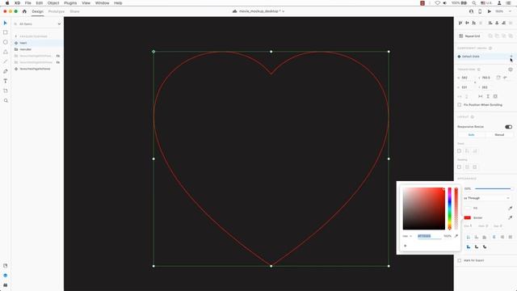Save color swatch with plus icon
The height and width of the screenshot is (291, 517).
(406, 246)
